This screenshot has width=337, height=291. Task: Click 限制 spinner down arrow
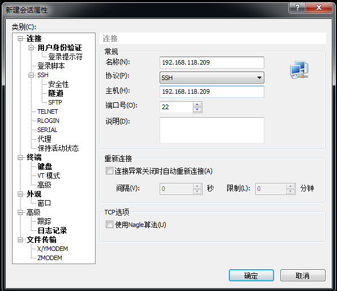pyautogui.click(x=290, y=192)
